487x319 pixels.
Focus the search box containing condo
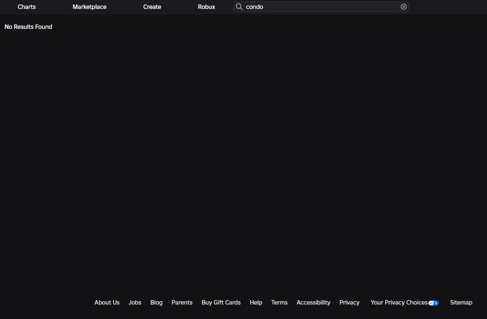coord(321,7)
